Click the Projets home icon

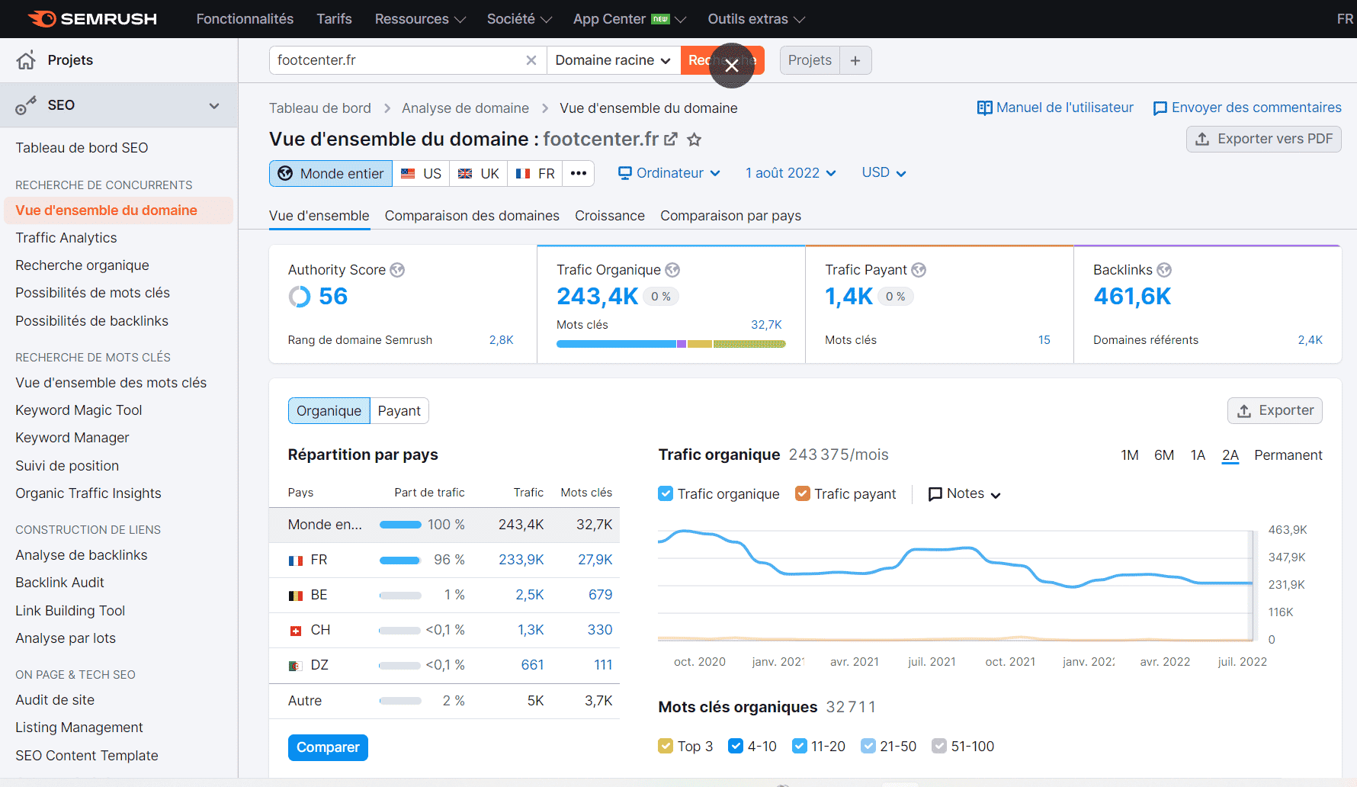pyautogui.click(x=26, y=60)
